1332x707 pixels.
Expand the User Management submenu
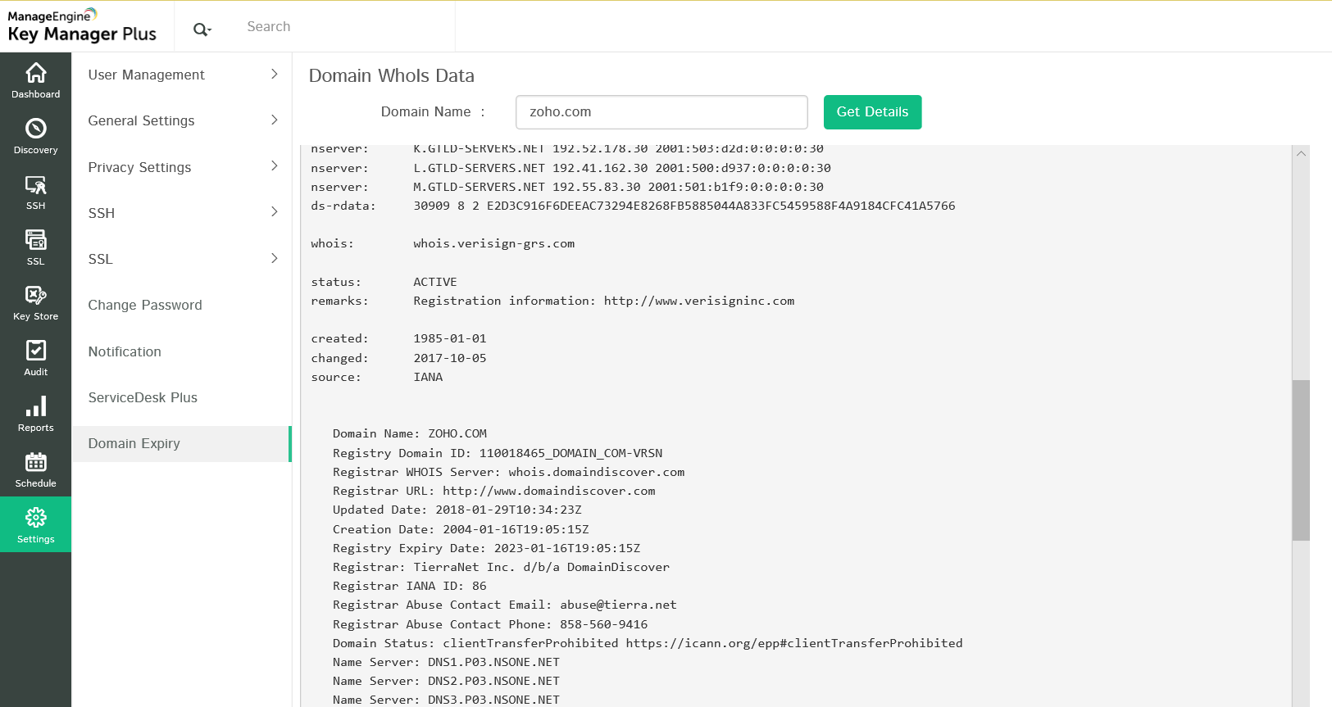click(274, 75)
